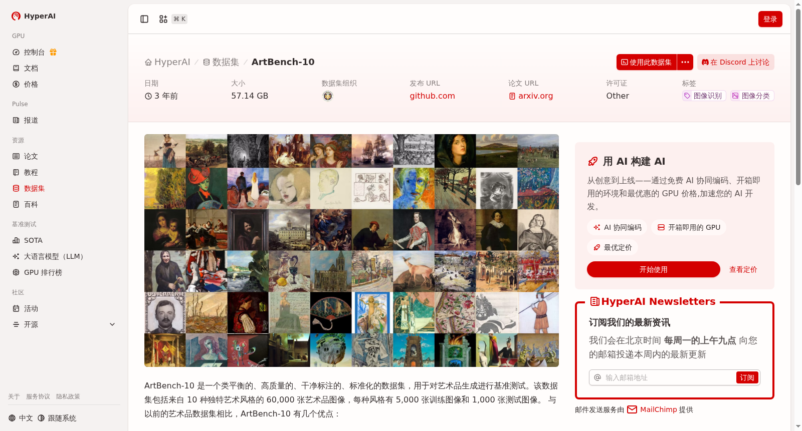Click the 开箱即用的 GPU chip

pos(689,227)
